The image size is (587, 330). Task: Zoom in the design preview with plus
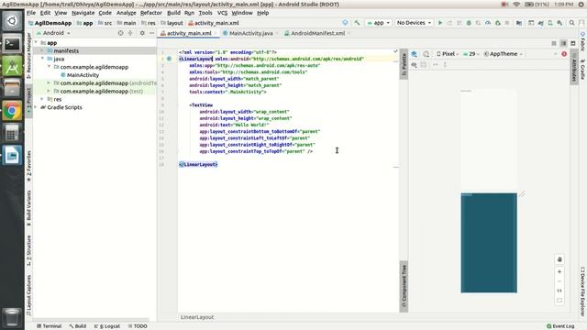559,271
